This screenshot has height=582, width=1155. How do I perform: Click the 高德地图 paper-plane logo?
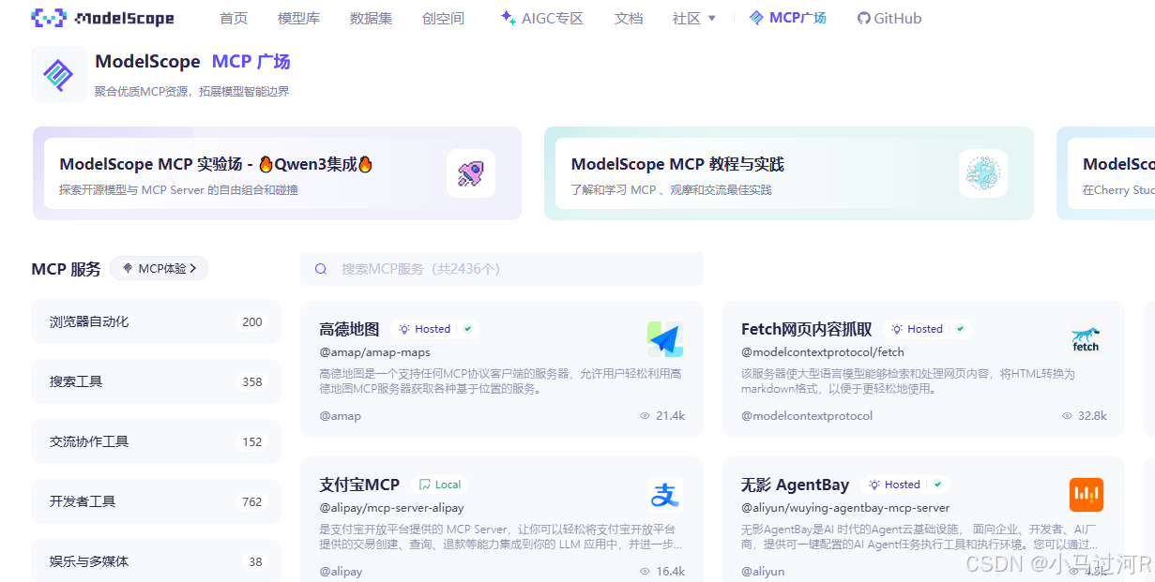coord(664,339)
